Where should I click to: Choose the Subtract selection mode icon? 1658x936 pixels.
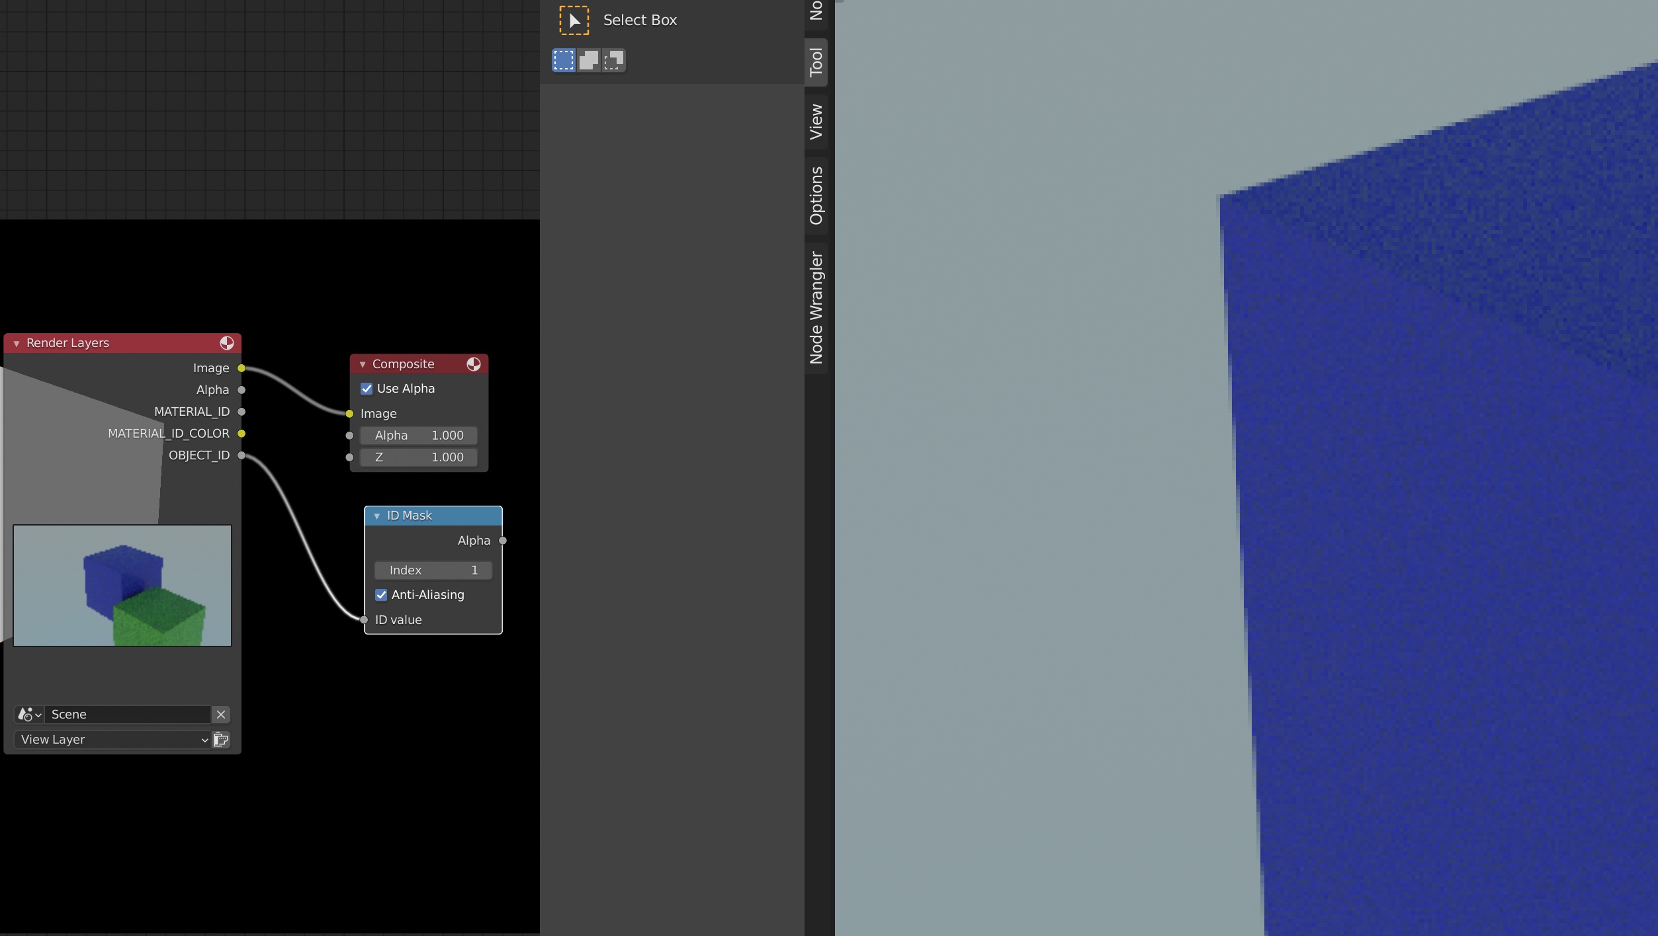(614, 60)
